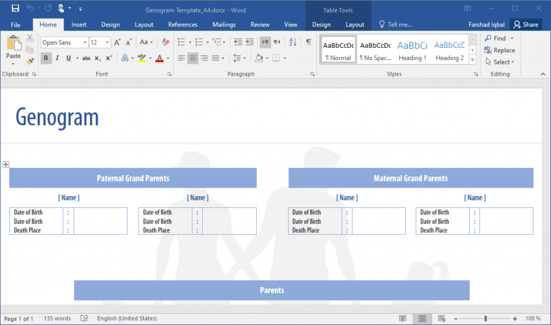Open the Table Tools Layout tab
This screenshot has width=551, height=325.
pyautogui.click(x=355, y=25)
